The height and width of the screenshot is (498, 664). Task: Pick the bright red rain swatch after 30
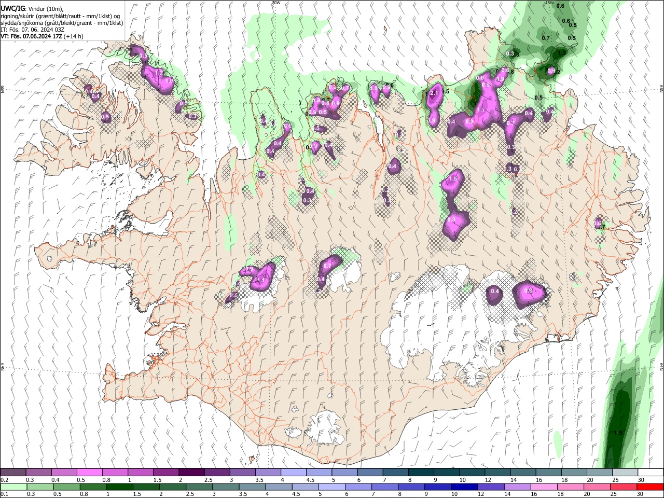651,487
